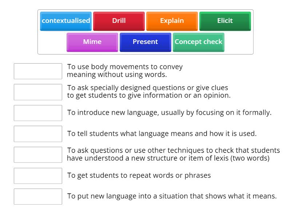
Task: Click the answer box beside the introduce new language definition
Action: (x=38, y=113)
